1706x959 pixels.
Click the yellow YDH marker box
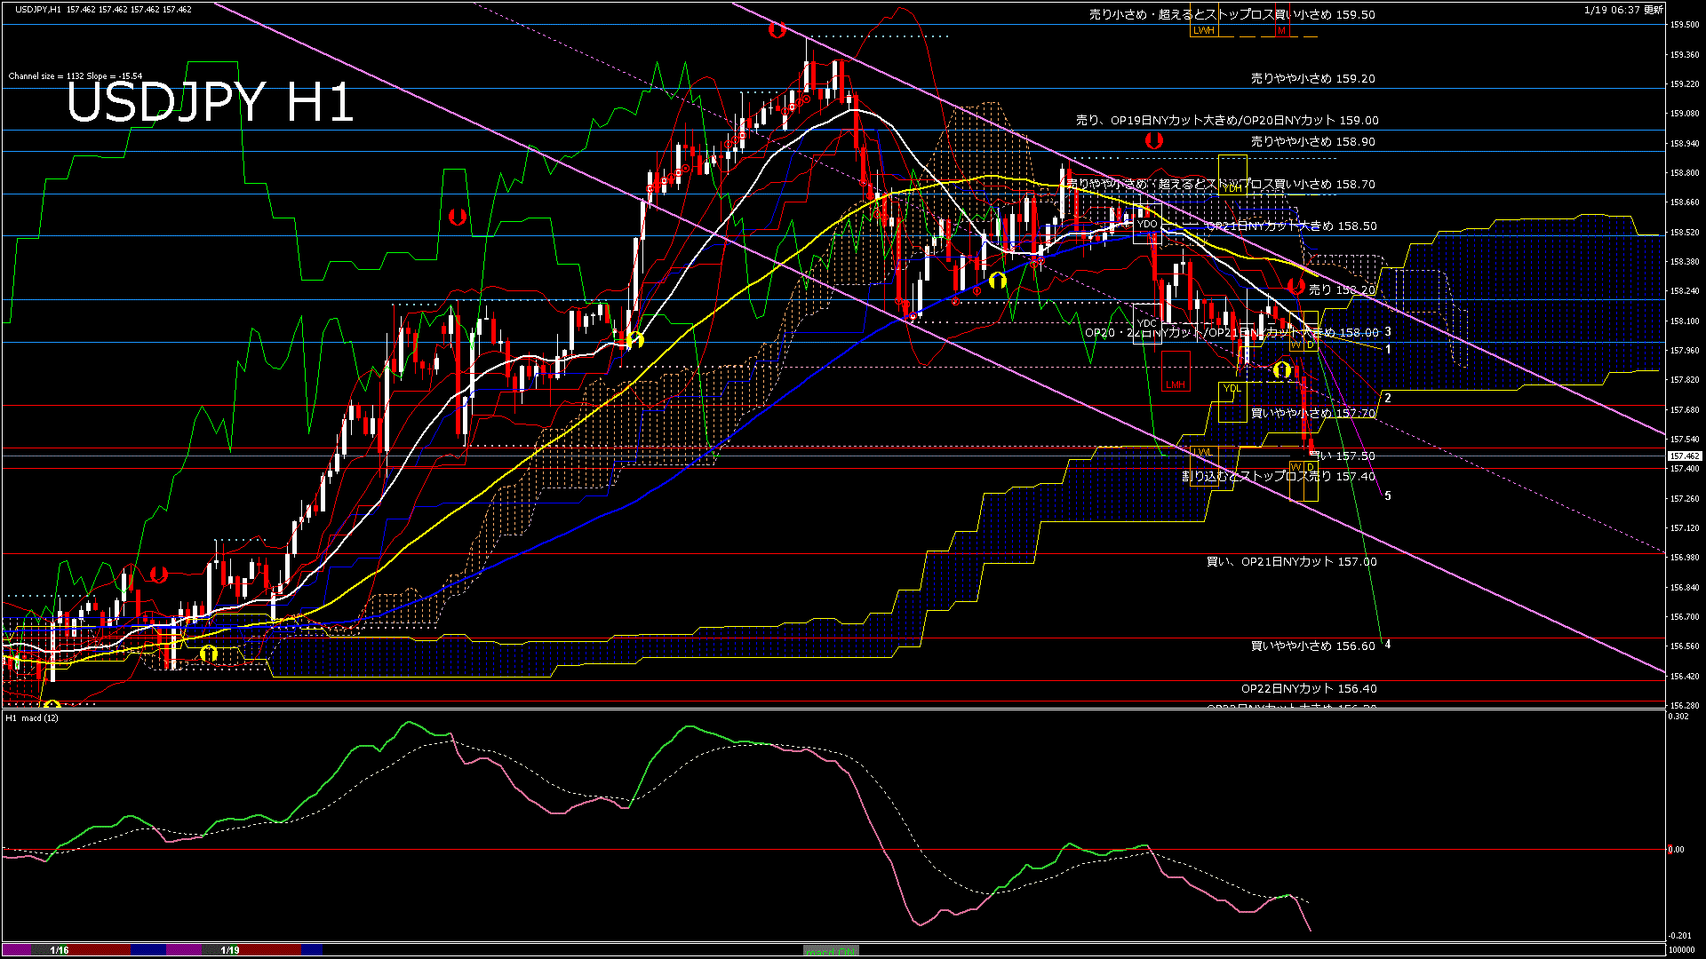[x=1232, y=188]
